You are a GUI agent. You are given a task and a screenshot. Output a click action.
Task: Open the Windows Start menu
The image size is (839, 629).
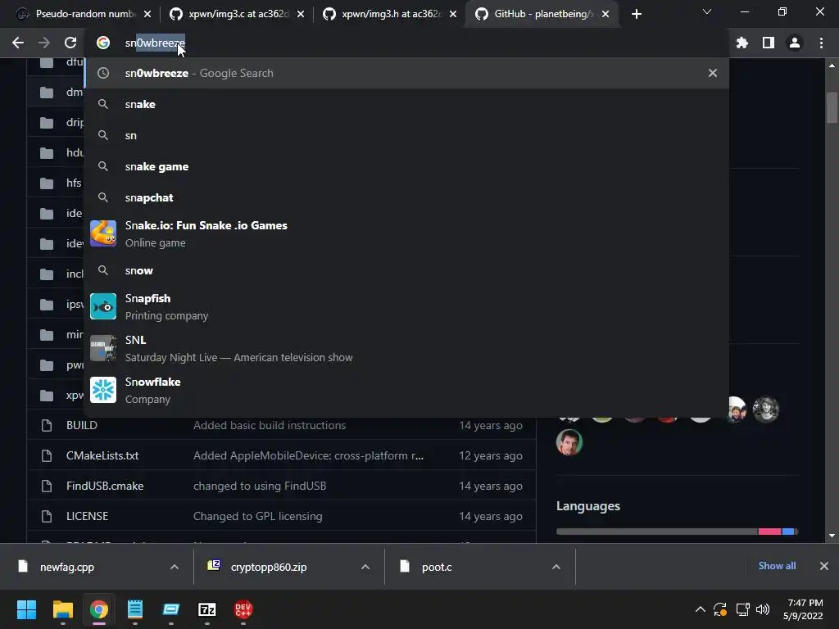(x=26, y=609)
